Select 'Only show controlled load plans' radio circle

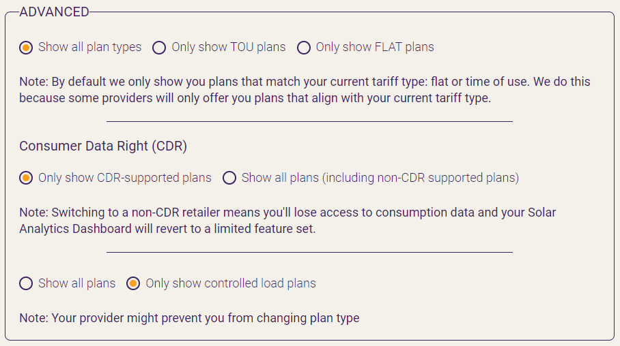click(x=134, y=283)
